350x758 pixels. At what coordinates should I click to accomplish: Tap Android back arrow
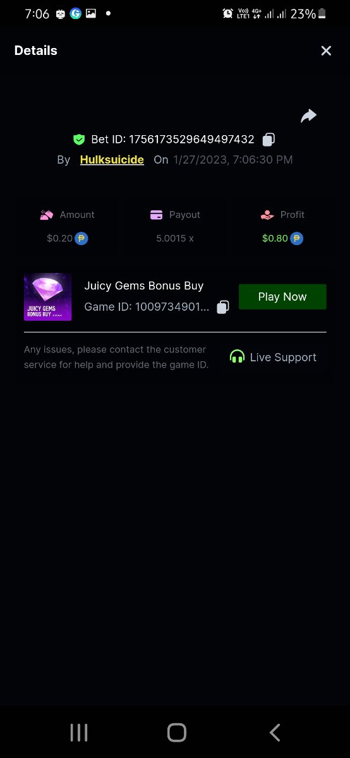click(x=275, y=733)
